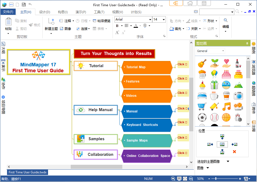
Task: Click the Fill paint bucket icon
Action: (172, 29)
